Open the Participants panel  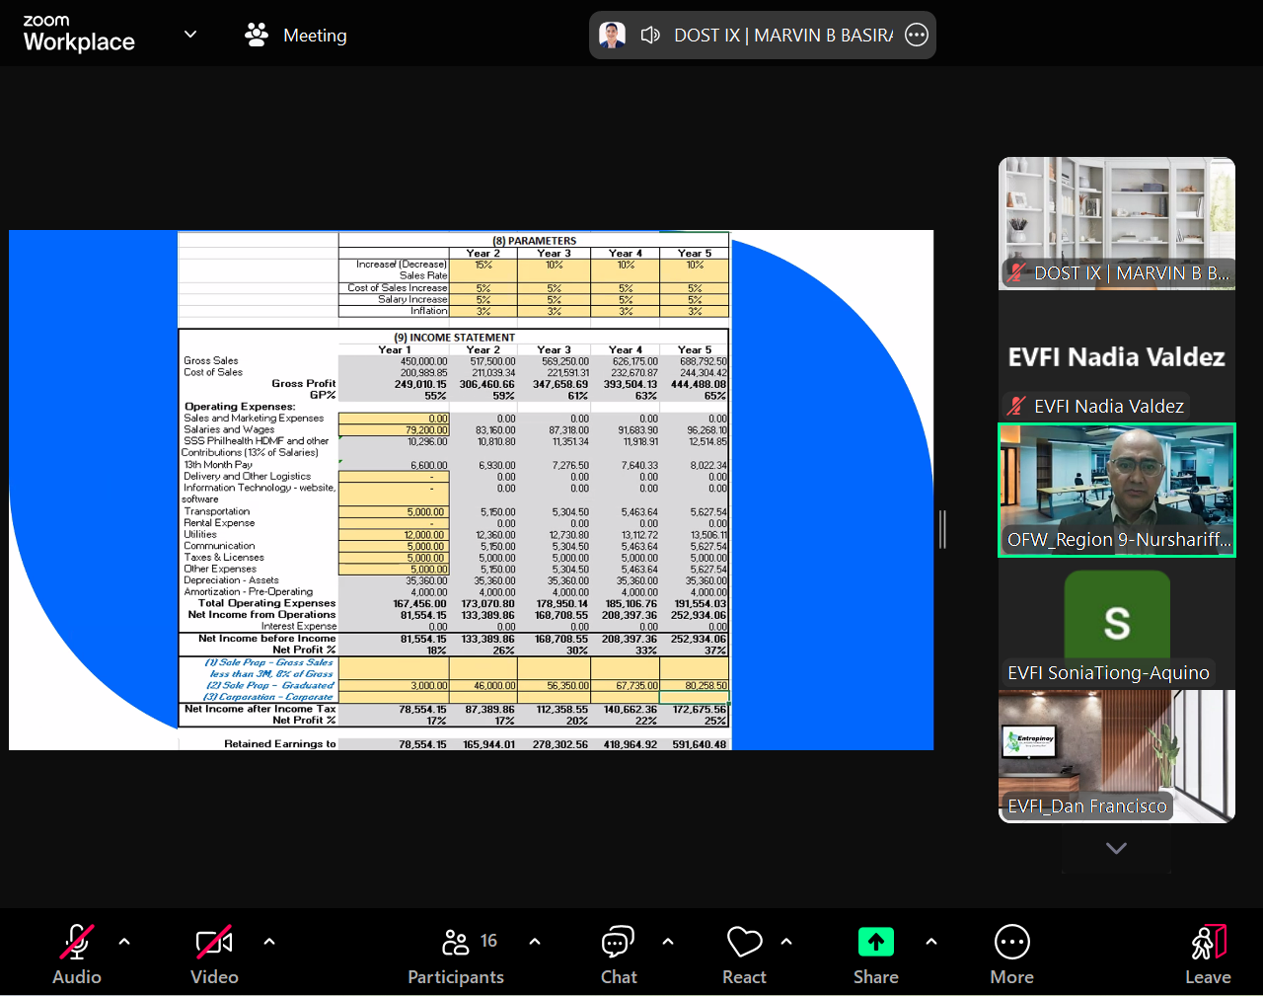click(x=456, y=944)
